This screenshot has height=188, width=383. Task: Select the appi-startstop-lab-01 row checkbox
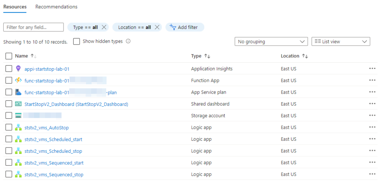pyautogui.click(x=9, y=69)
